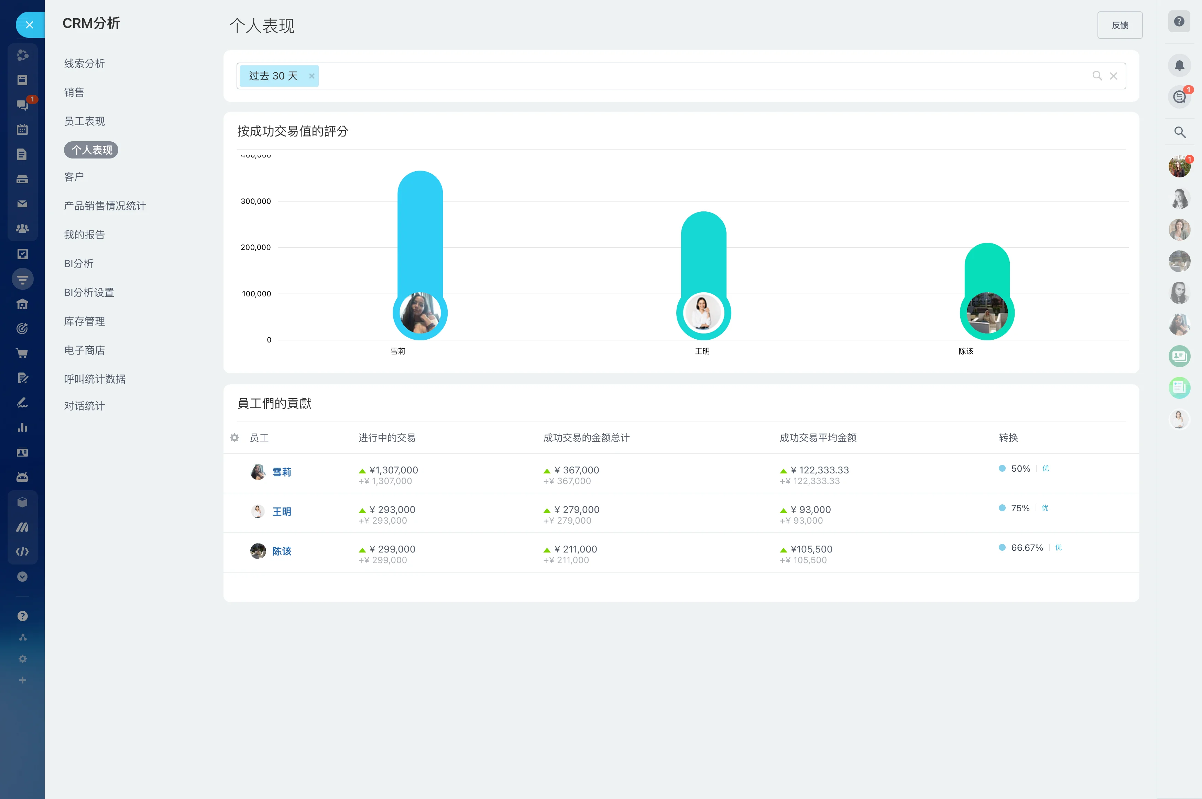Select 产品销售情况统计 in sidebar
1202x799 pixels.
pos(105,206)
